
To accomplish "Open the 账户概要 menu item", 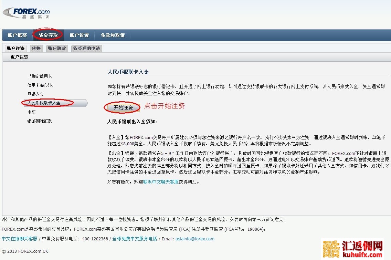I will pos(17,35).
